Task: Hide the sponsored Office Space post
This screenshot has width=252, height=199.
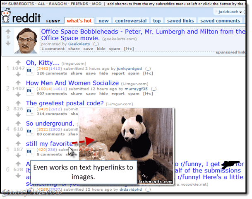Action: (x=101, y=49)
